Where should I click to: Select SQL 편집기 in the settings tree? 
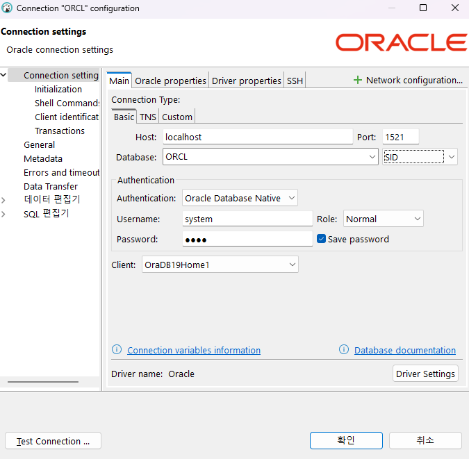47,214
